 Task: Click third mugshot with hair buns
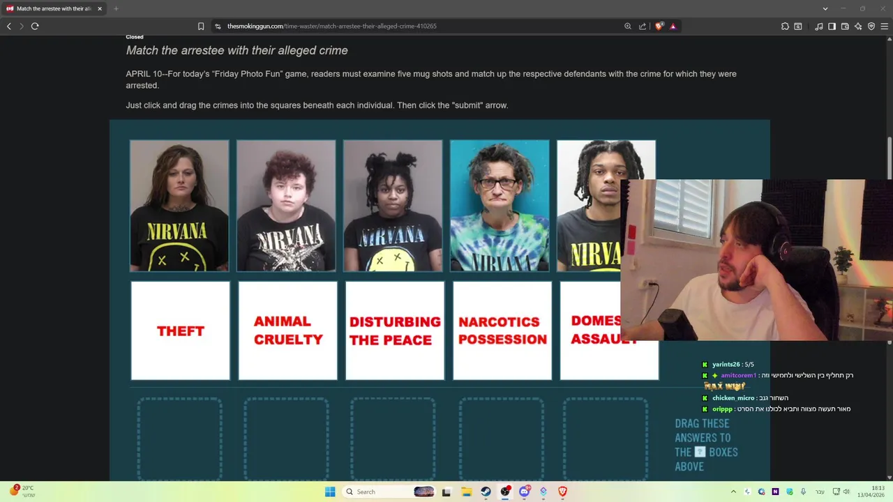[393, 206]
